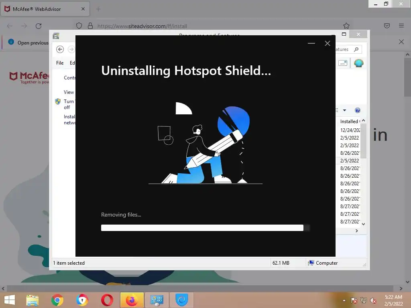Click the McAfee logo on the webpage
The width and height of the screenshot is (411, 308).
[29, 78]
